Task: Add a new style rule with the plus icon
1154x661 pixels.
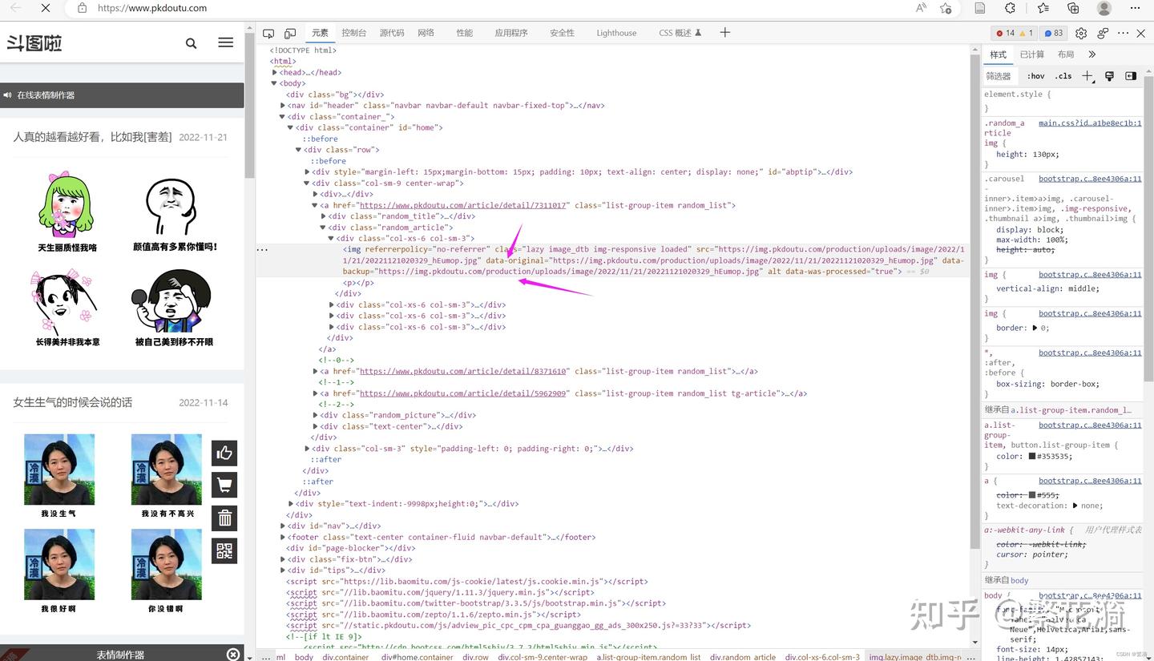Action: pos(1087,76)
